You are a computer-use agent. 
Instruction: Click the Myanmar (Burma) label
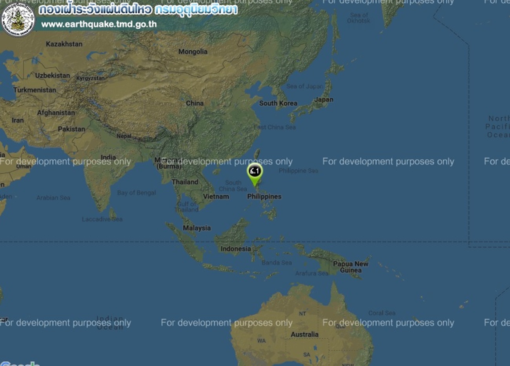[169, 163]
